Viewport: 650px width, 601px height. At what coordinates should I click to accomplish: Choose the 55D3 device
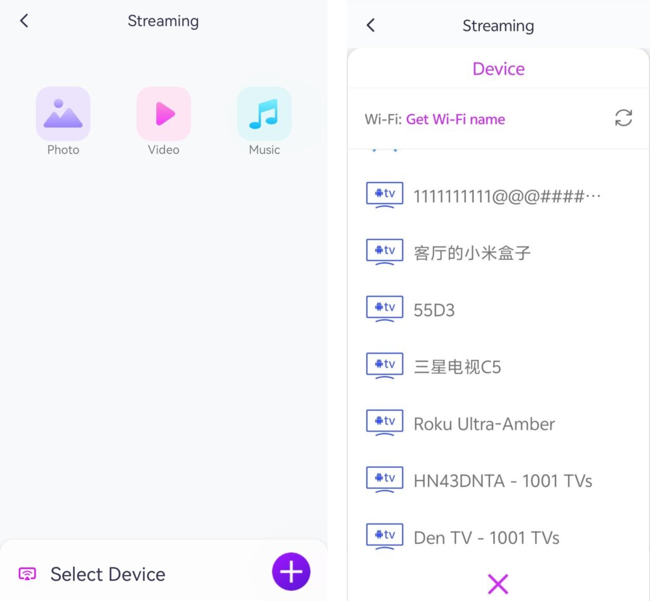tap(434, 310)
